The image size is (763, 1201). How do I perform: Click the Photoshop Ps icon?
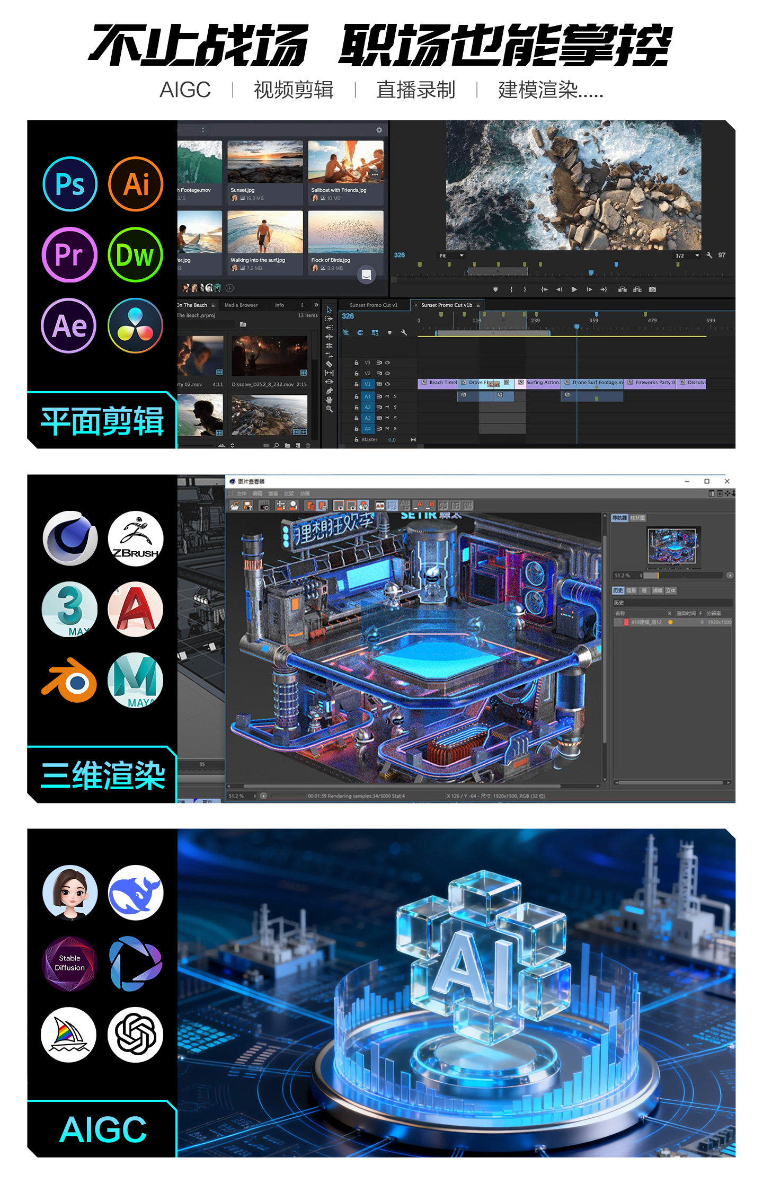tap(70, 184)
